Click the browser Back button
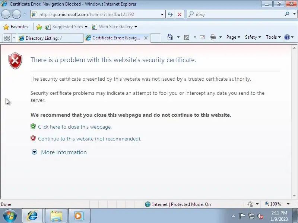This screenshot has height=223, width=298. pyautogui.click(x=6, y=14)
